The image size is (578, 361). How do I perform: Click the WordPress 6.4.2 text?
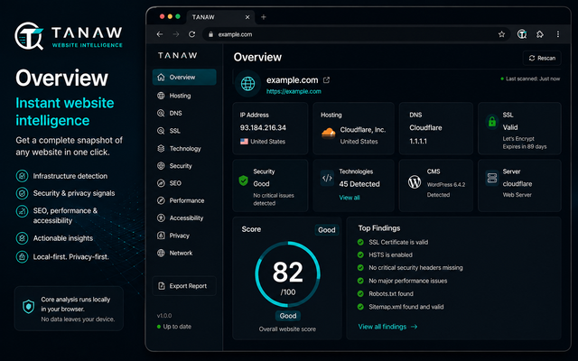[x=446, y=184]
